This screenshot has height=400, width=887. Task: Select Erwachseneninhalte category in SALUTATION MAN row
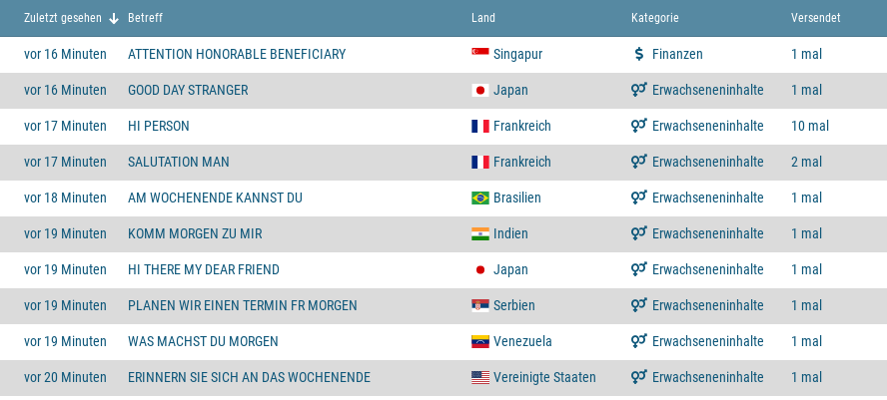click(707, 162)
